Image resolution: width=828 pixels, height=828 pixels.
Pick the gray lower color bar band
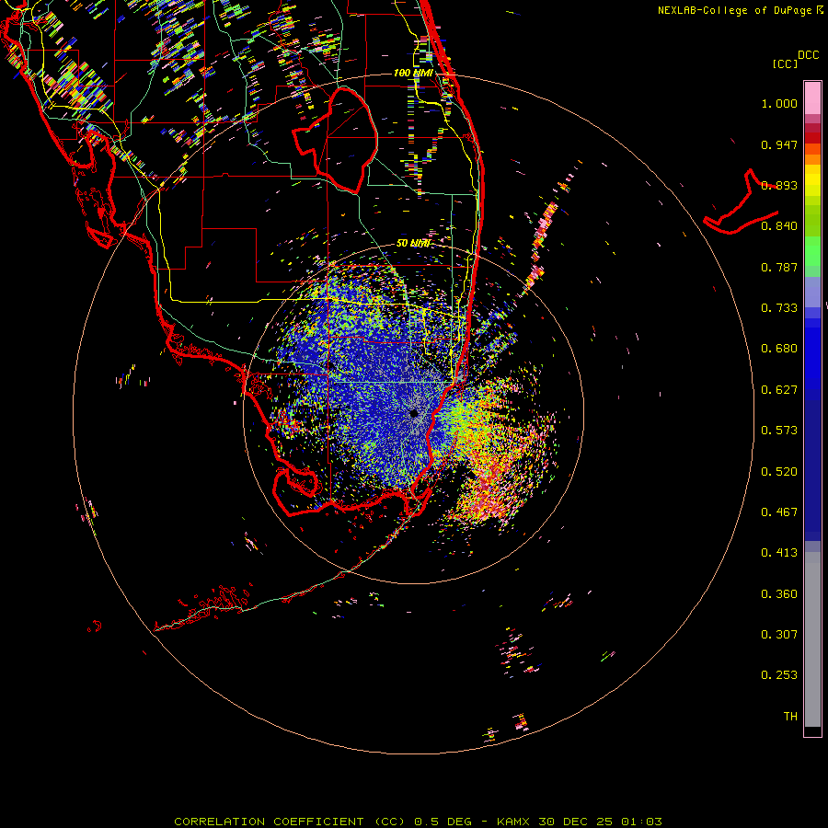(x=812, y=639)
